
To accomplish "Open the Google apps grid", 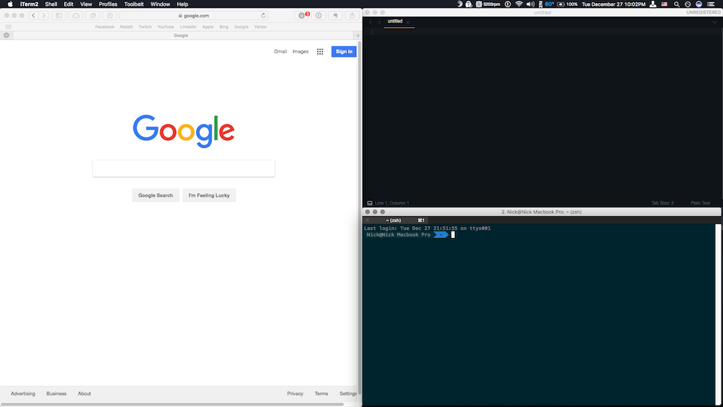I will pyautogui.click(x=320, y=52).
